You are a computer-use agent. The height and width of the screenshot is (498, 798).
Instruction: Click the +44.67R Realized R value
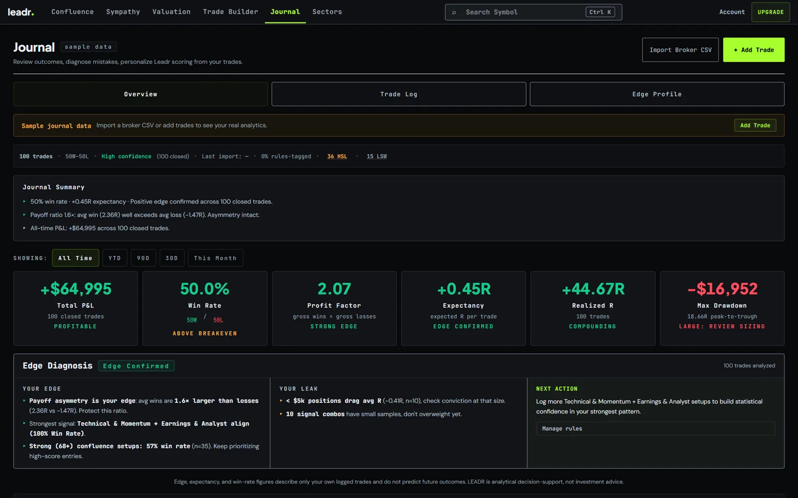[593, 289]
